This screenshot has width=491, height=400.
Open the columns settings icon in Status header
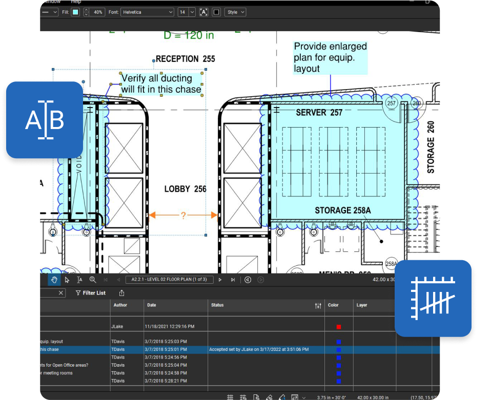pos(318,306)
